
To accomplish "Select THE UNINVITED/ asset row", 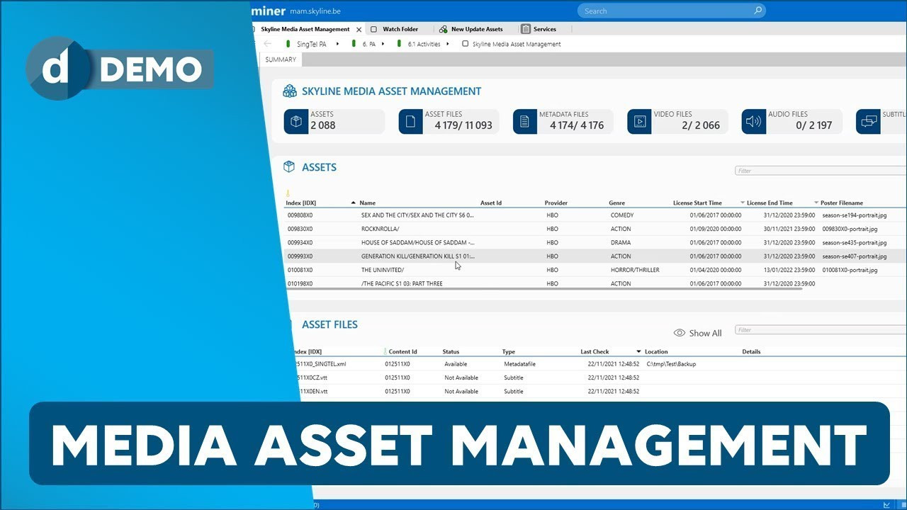I will 595,270.
